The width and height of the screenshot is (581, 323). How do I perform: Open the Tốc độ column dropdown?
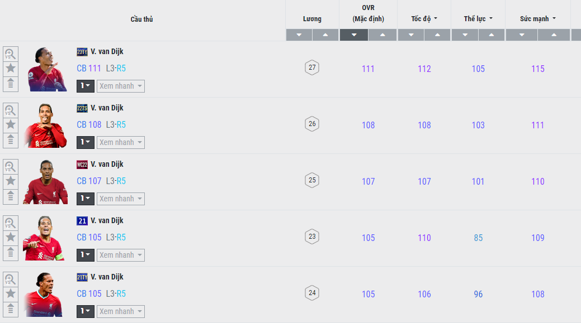point(424,19)
